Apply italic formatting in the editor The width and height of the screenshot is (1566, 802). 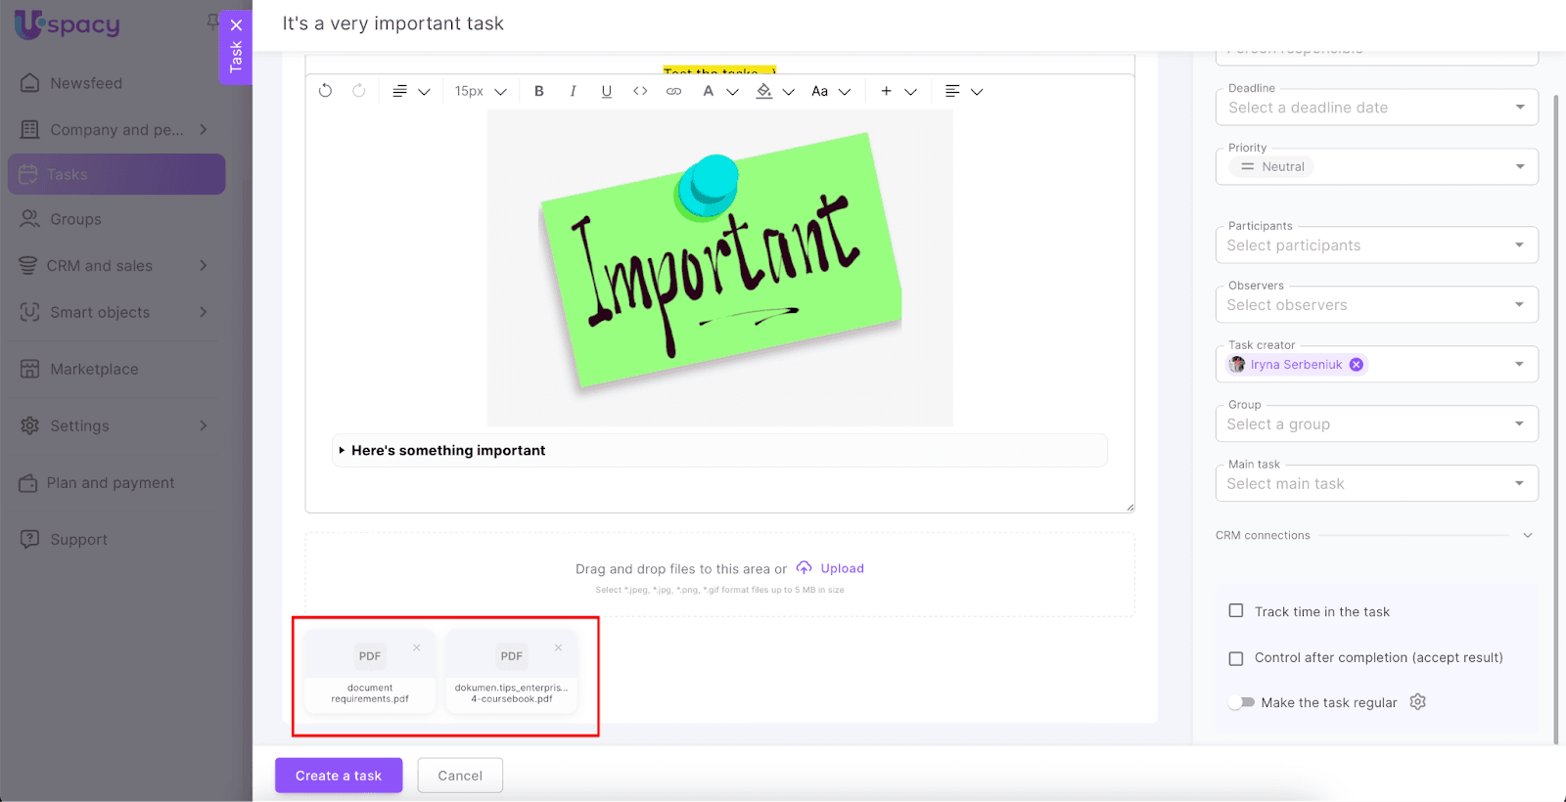click(x=573, y=91)
